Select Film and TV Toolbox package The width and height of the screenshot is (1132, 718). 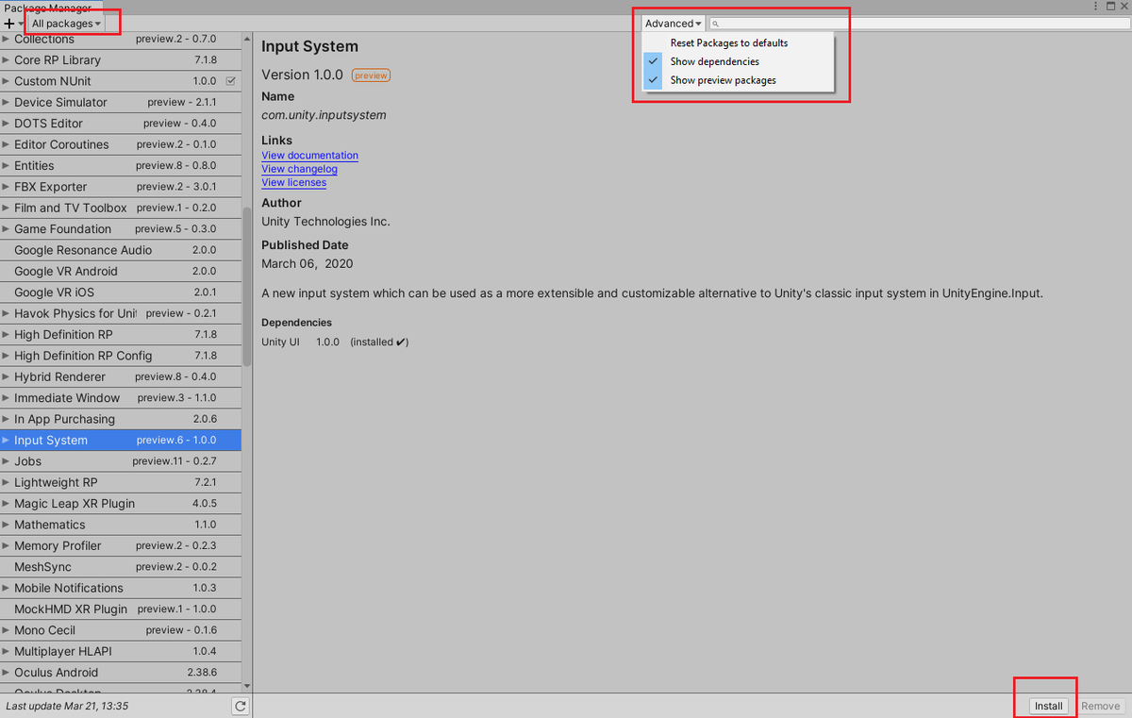(121, 208)
